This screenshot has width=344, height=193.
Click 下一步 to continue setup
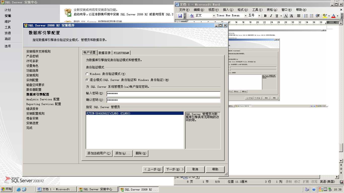pos(175,169)
